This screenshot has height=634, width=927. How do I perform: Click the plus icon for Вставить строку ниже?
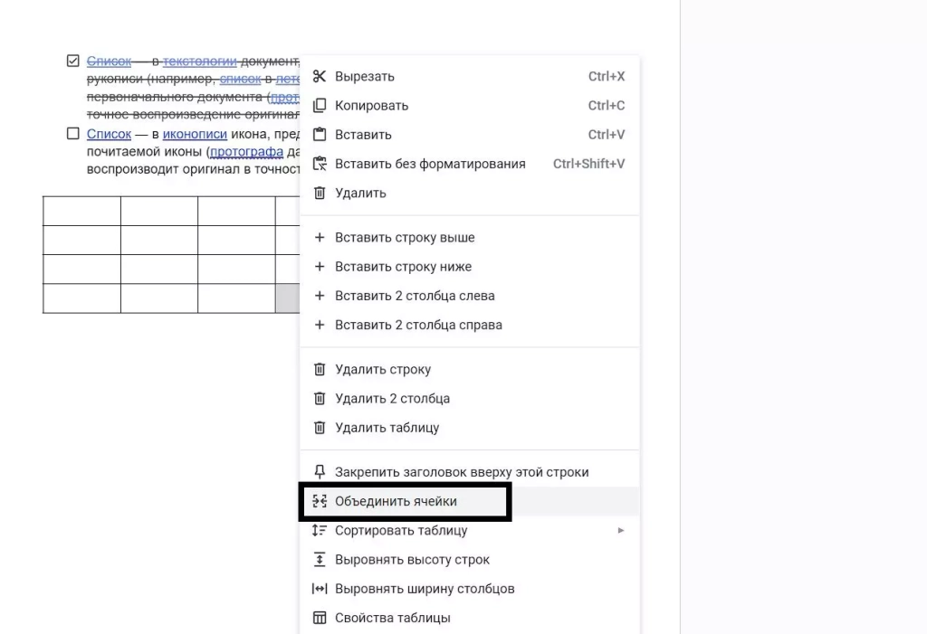point(319,266)
